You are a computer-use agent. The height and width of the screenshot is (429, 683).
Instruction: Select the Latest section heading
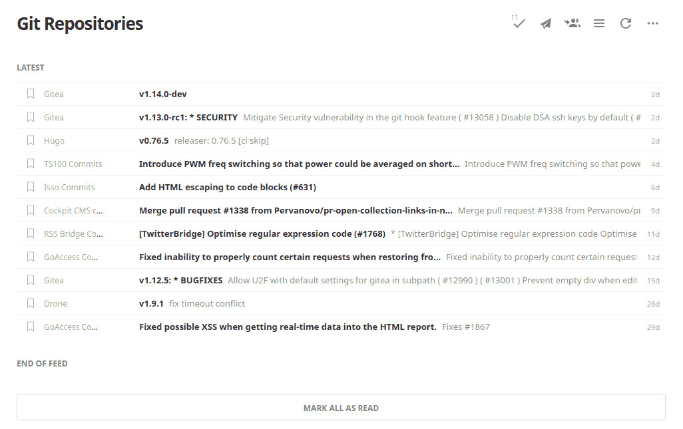coord(31,67)
